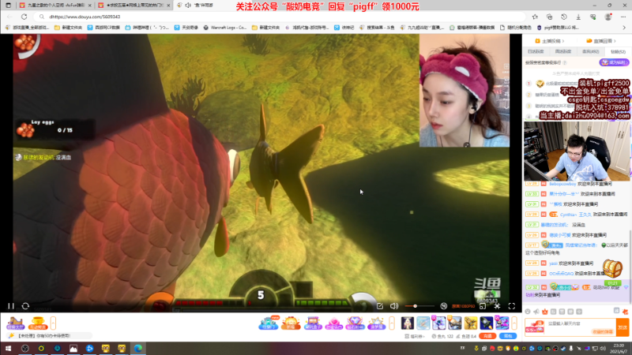This screenshot has height=355, width=632.
Task: Open the trophy event icon
Action: pos(37,323)
